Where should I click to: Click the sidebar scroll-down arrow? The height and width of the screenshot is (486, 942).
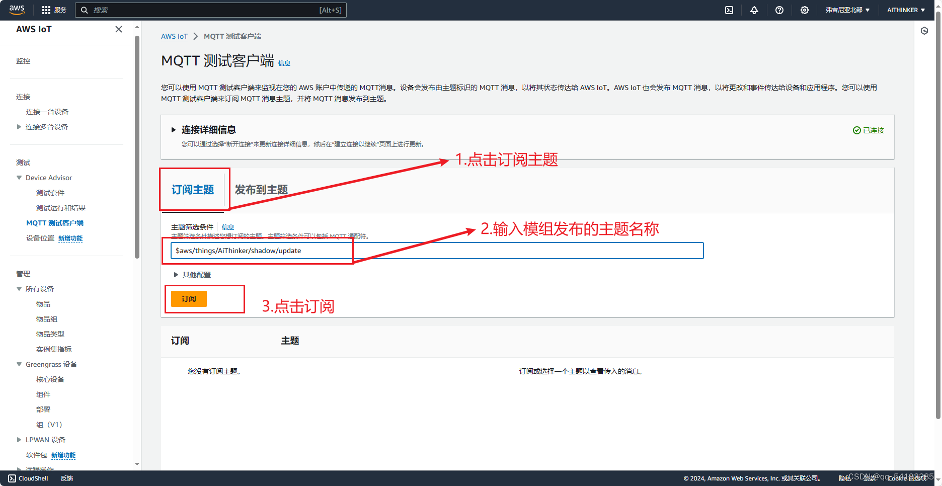[137, 464]
